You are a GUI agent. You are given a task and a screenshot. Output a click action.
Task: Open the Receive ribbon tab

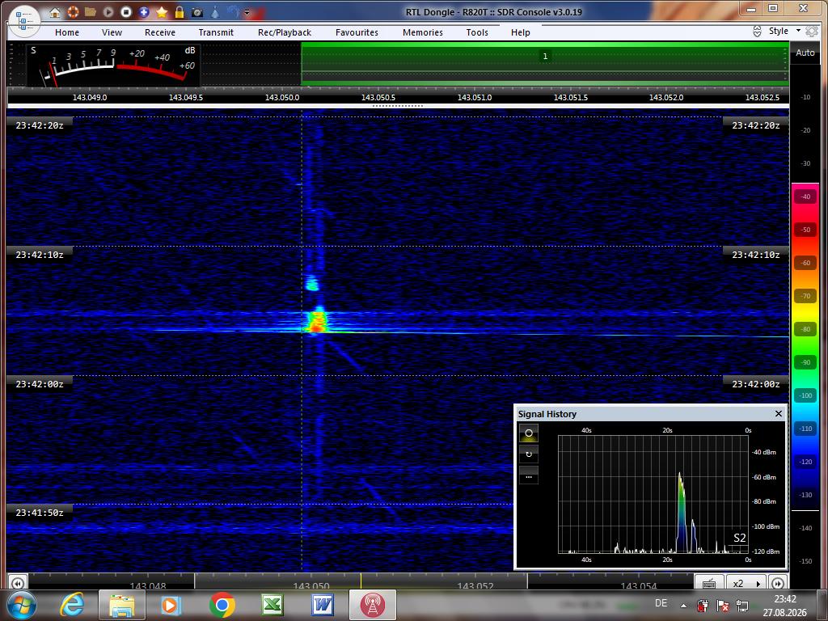click(x=160, y=32)
